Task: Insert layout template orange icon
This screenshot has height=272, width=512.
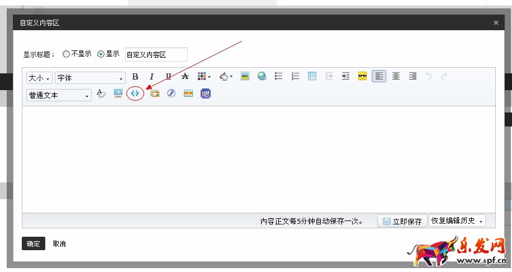Action: (x=188, y=93)
